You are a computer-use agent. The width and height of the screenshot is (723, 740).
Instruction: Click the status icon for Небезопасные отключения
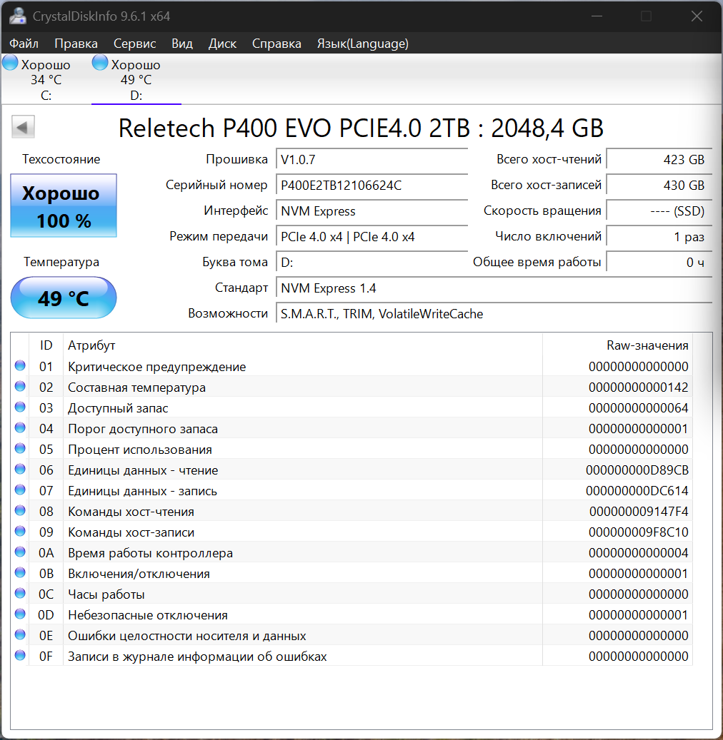pyautogui.click(x=20, y=614)
